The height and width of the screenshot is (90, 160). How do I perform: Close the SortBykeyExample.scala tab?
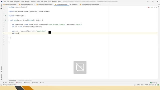53,4
